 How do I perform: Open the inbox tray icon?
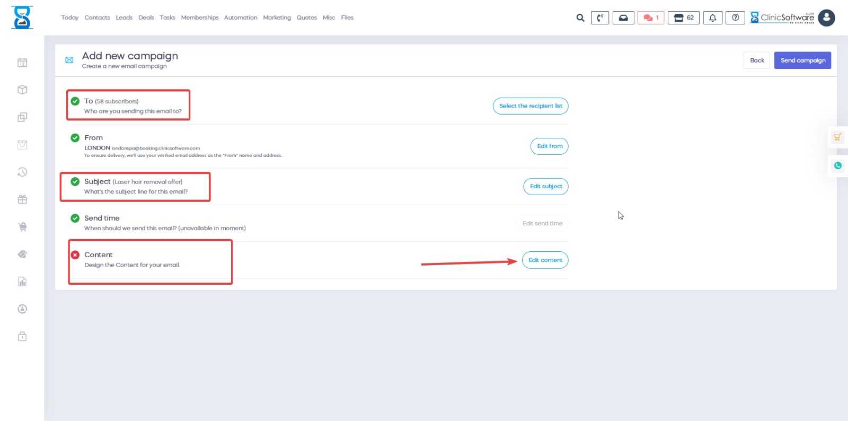(623, 18)
